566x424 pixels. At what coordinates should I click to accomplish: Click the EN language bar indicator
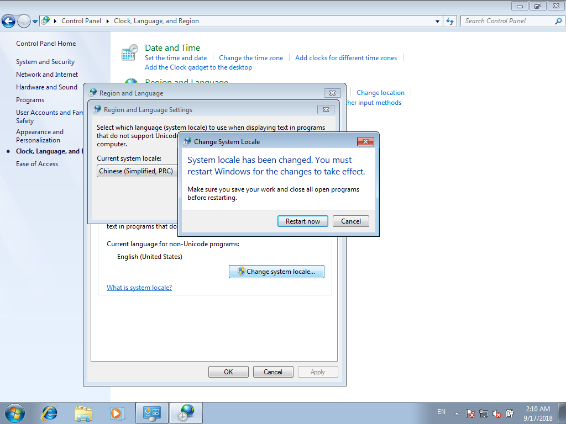[x=441, y=412]
